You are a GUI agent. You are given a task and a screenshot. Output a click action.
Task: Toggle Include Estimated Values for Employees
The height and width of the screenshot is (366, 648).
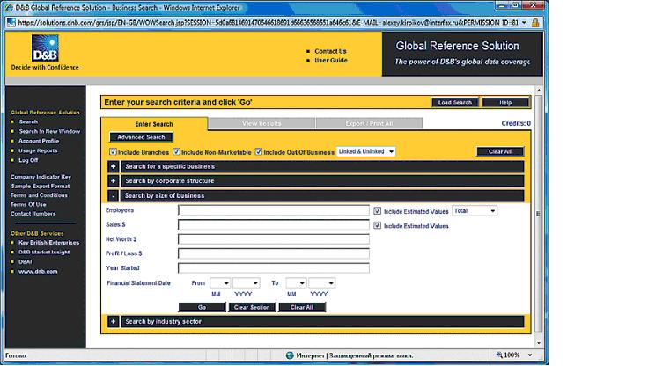pyautogui.click(x=378, y=210)
